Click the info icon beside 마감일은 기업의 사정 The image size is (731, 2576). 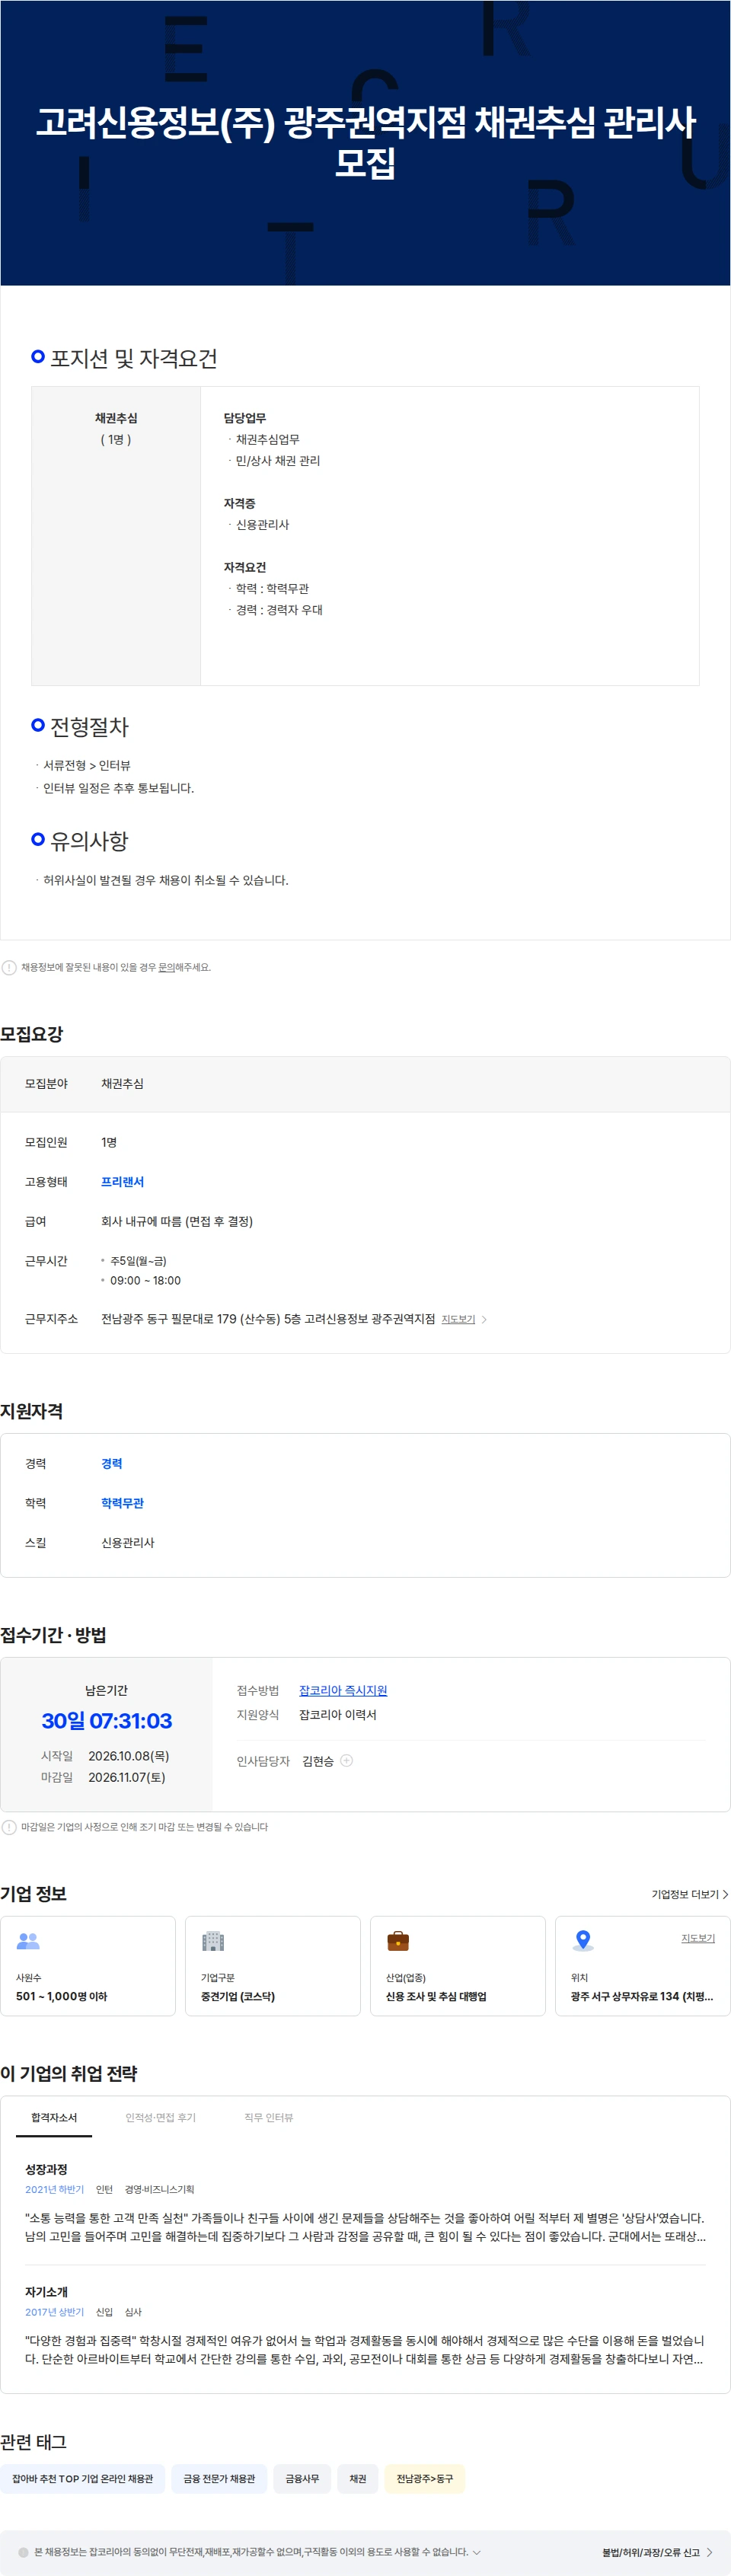click(9, 1826)
